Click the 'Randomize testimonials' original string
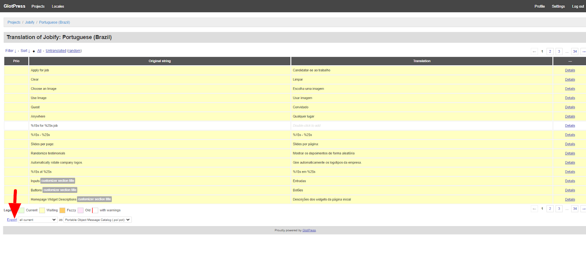This screenshot has width=586, height=259. [x=48, y=153]
